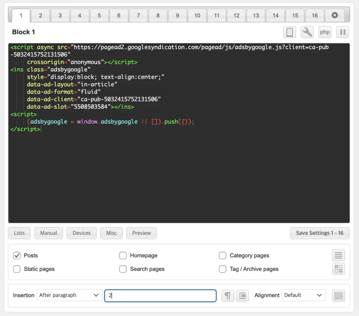
Task: Show the Devices settings
Action: 81,233
